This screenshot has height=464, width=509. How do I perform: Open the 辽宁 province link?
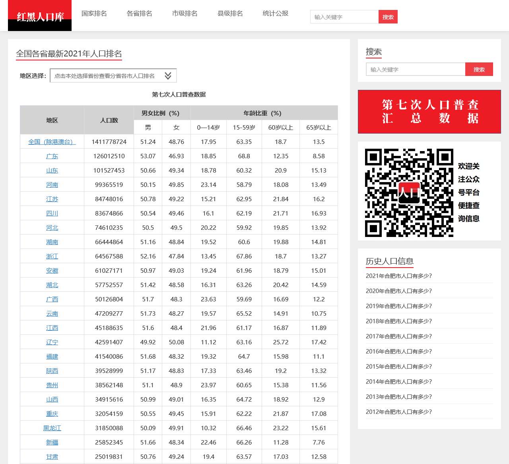[52, 342]
